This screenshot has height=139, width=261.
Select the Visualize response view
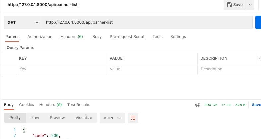click(84, 118)
